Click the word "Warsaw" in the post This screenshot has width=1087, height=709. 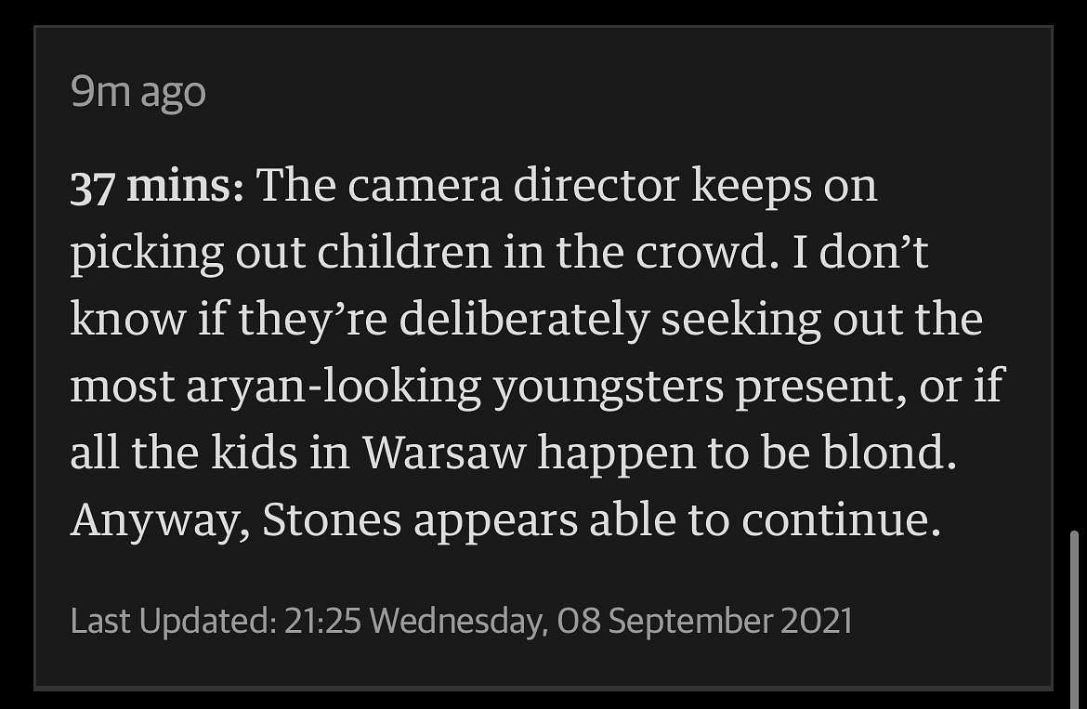click(x=444, y=453)
